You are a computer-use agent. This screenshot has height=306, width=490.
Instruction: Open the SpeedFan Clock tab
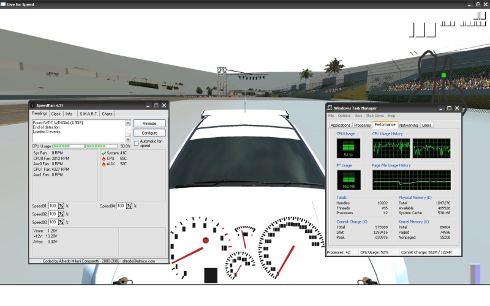56,114
